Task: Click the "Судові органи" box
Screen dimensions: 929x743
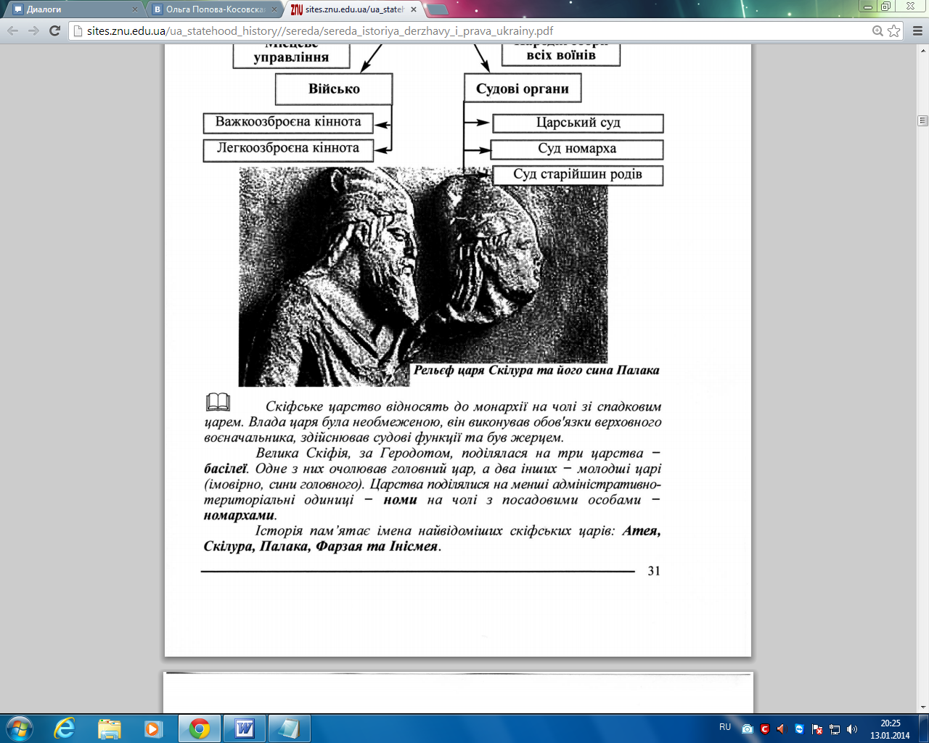Action: coord(523,89)
